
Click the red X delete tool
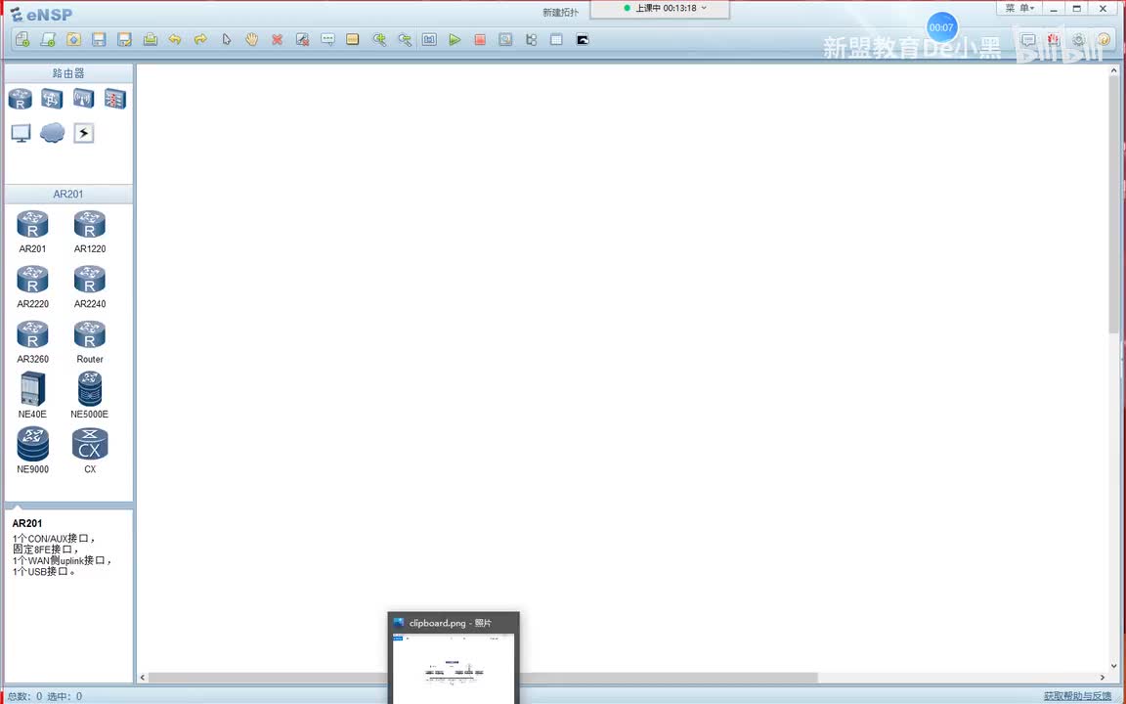[x=278, y=39]
